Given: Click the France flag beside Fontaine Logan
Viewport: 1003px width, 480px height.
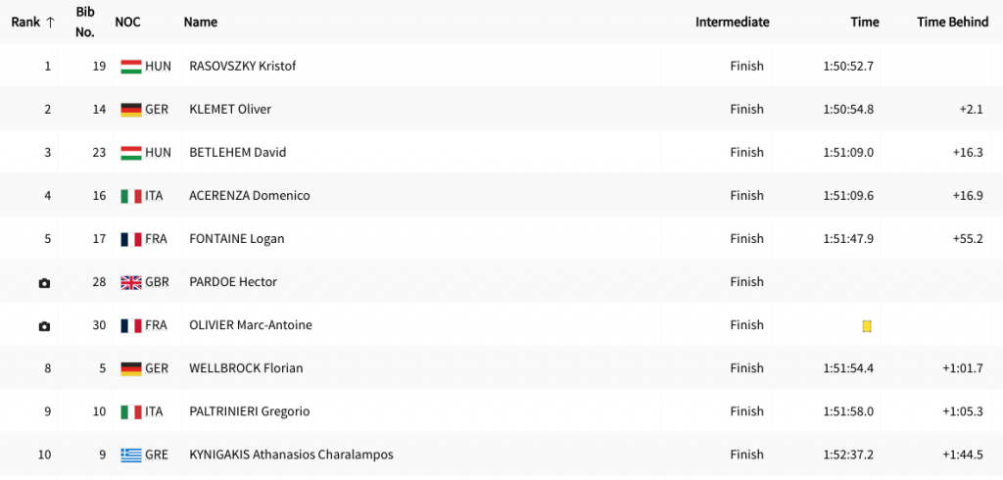Looking at the screenshot, I should click(131, 239).
